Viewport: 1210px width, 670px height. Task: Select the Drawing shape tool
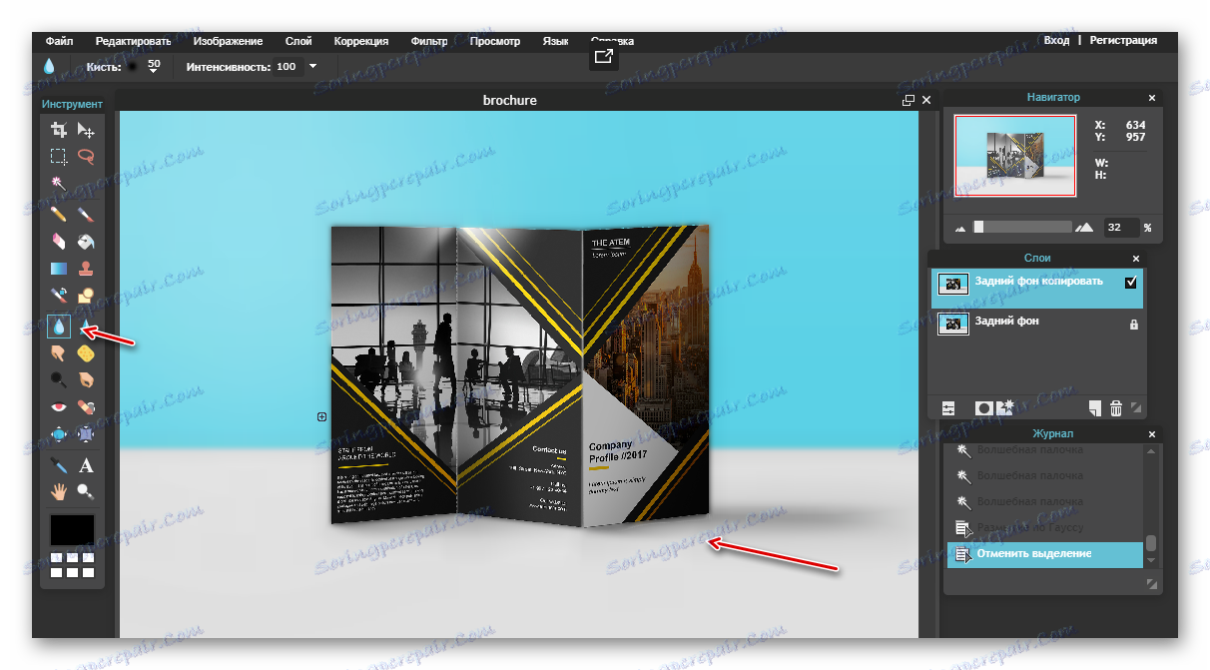coord(86,297)
